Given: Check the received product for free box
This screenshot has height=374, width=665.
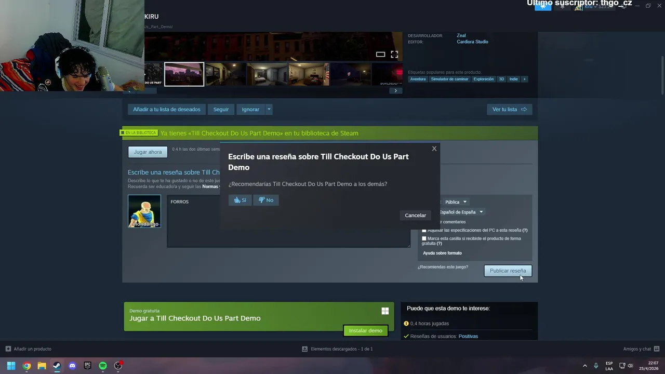Looking at the screenshot, I should coord(424,238).
